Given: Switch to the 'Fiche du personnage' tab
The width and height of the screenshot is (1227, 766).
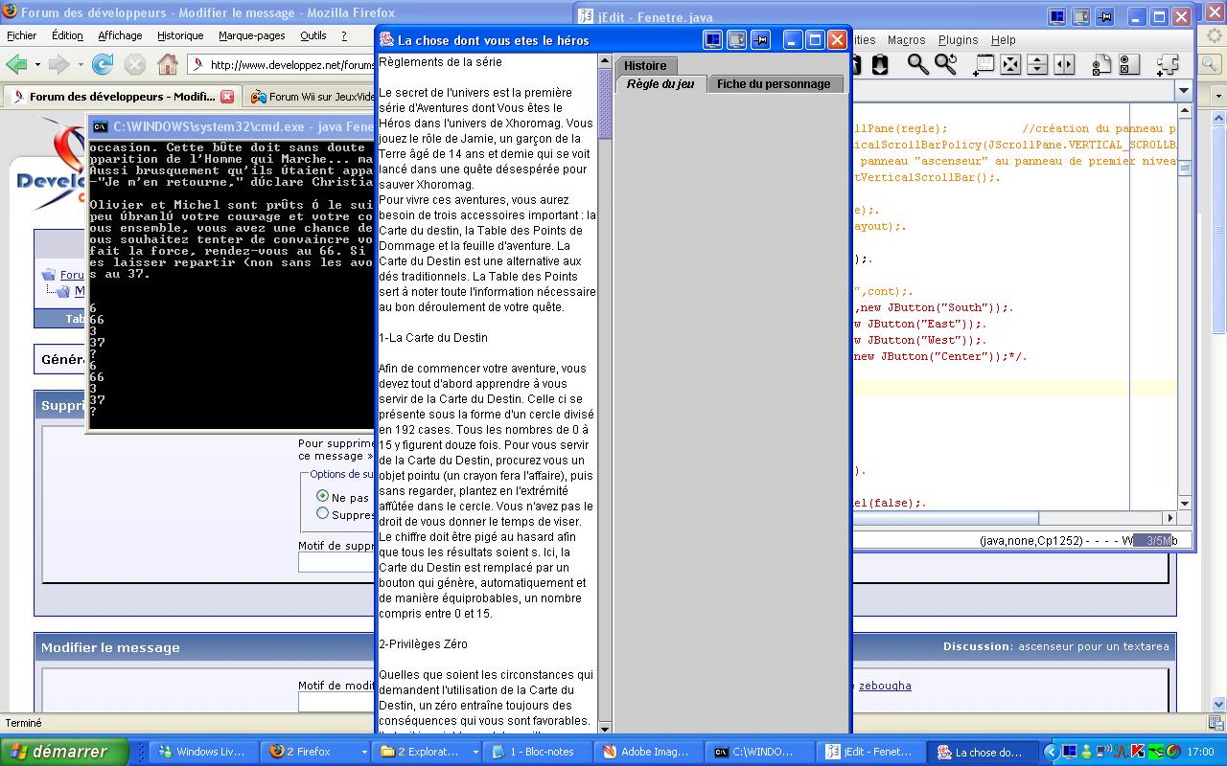Looking at the screenshot, I should 776,83.
